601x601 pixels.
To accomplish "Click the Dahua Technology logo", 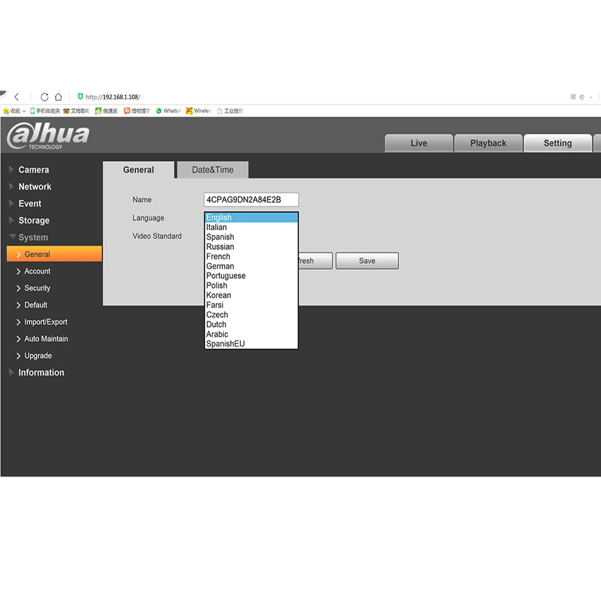I will 48,136.
